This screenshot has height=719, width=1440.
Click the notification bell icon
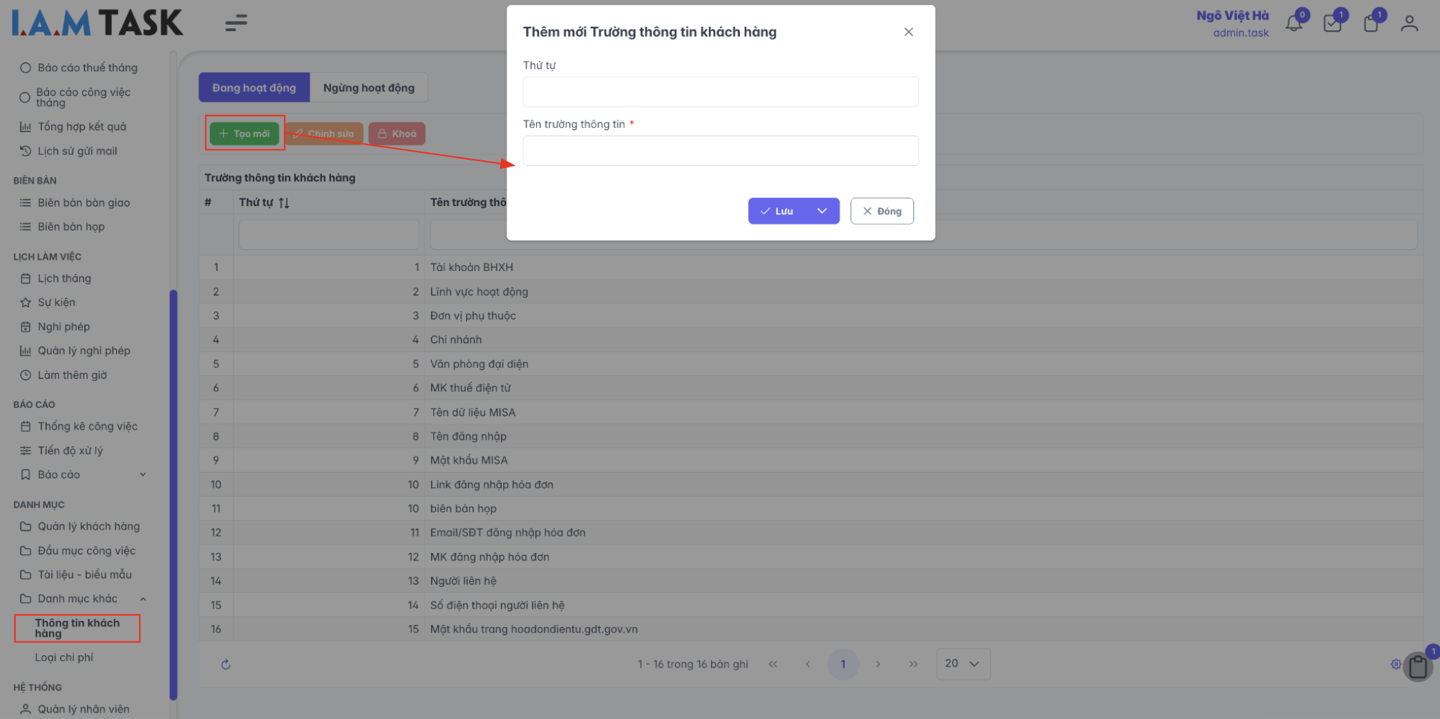[1294, 24]
